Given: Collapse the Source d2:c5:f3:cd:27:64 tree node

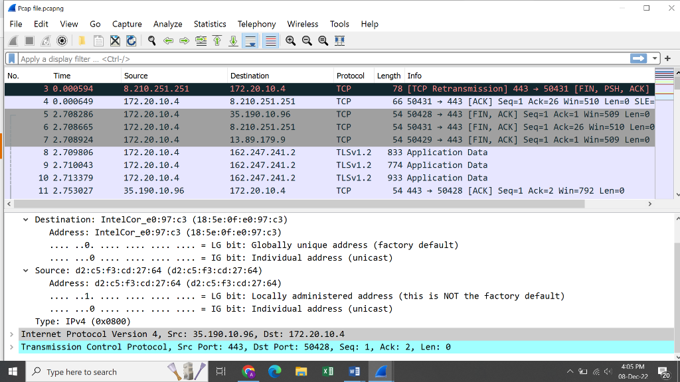Looking at the screenshot, I should 26,271.
